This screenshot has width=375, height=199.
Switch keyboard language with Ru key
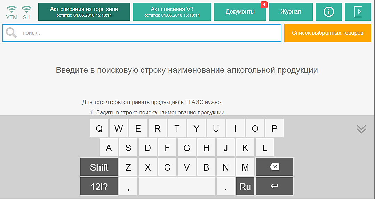click(x=245, y=187)
